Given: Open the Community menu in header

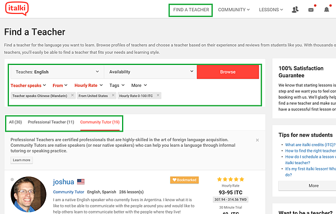Looking at the screenshot, I should (x=234, y=10).
